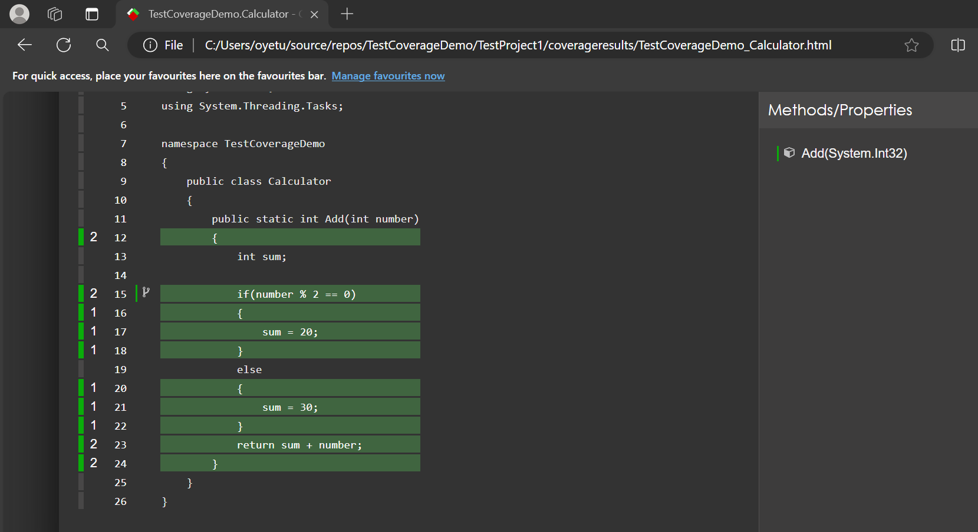
Task: Click the Manage favourites now link
Action: tap(388, 75)
